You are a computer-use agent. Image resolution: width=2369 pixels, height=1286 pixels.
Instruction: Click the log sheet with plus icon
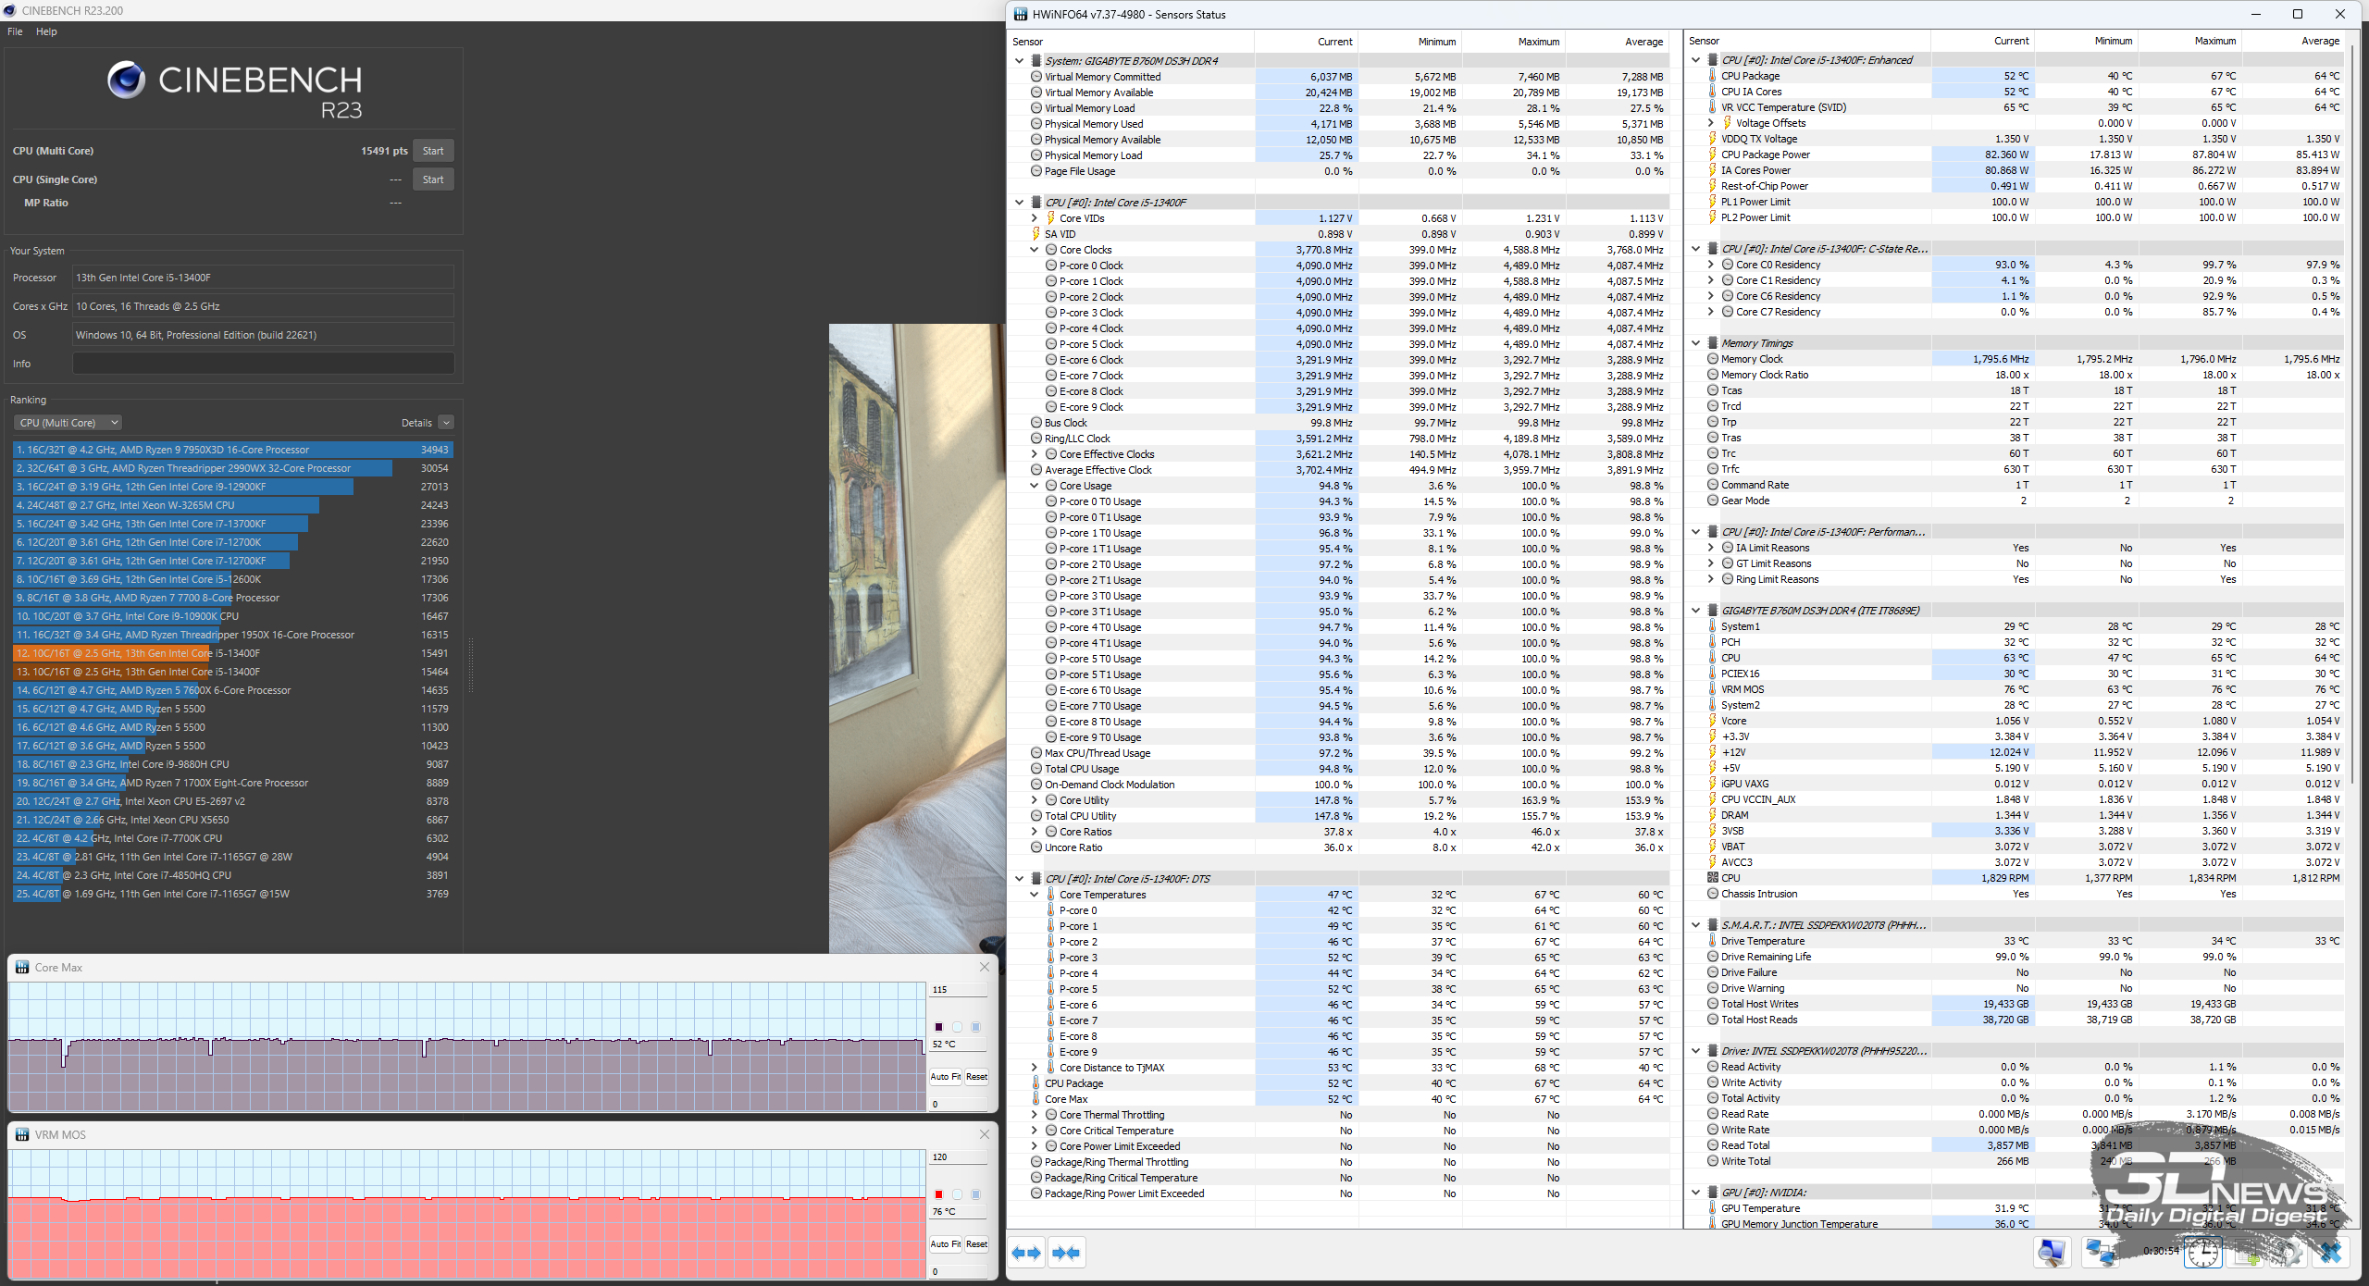click(x=2246, y=1253)
